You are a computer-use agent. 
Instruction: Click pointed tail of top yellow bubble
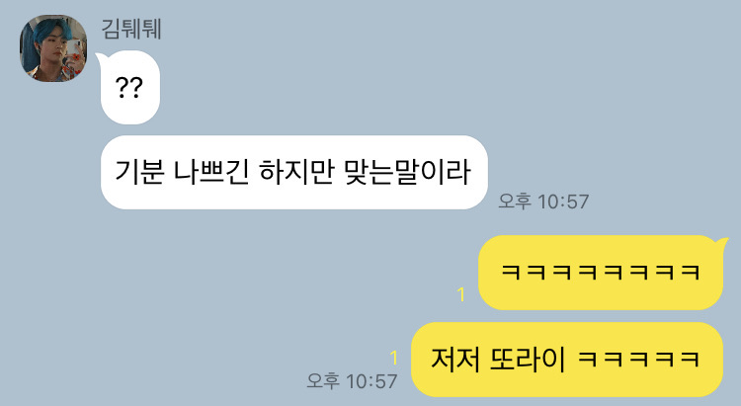coord(722,243)
